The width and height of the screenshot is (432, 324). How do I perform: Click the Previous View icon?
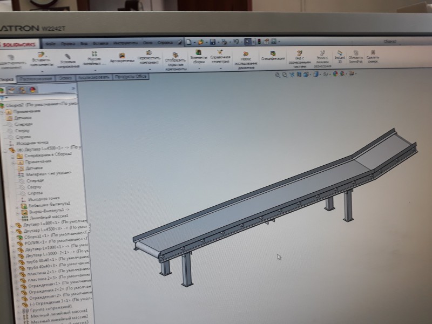click(292, 75)
